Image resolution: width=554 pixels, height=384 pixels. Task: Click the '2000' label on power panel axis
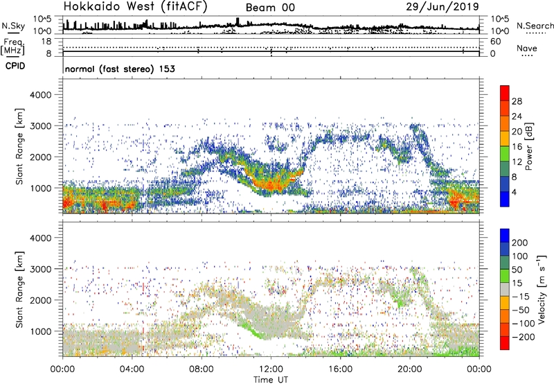41,157
